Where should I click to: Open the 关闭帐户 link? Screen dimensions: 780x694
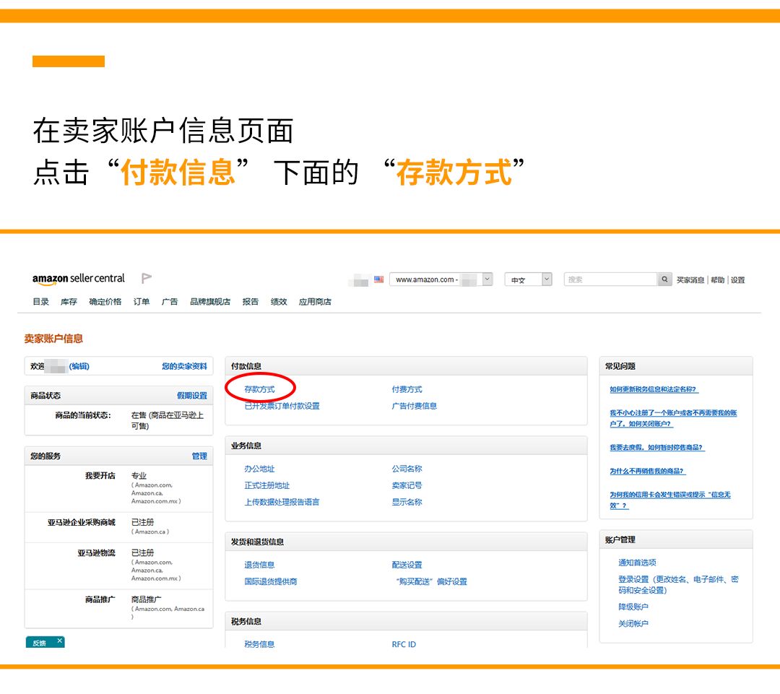(x=633, y=624)
